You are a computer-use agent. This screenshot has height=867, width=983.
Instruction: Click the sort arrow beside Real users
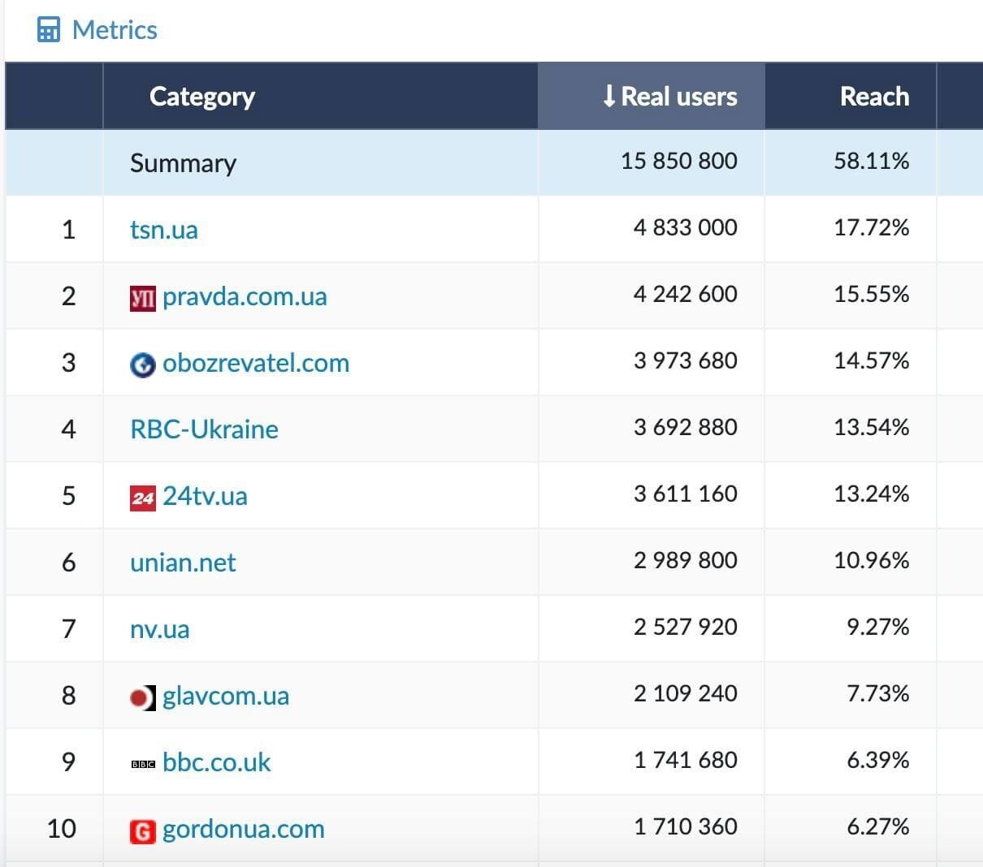point(608,97)
